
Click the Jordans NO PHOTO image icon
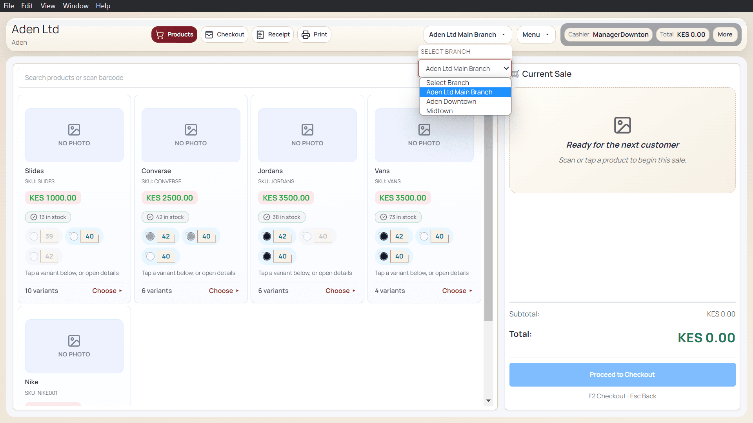(x=307, y=130)
